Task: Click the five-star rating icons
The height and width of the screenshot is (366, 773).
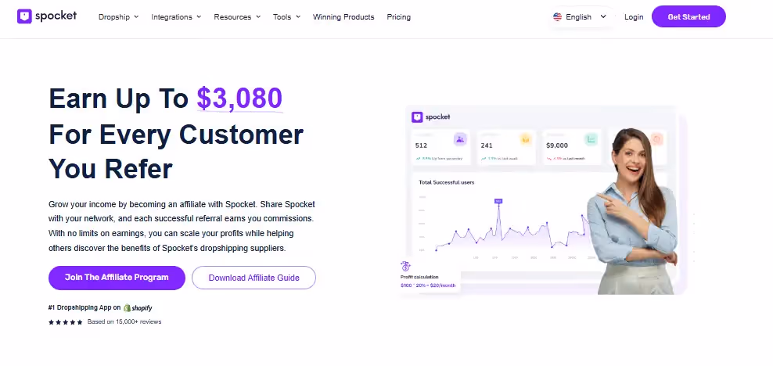Action: [66, 322]
